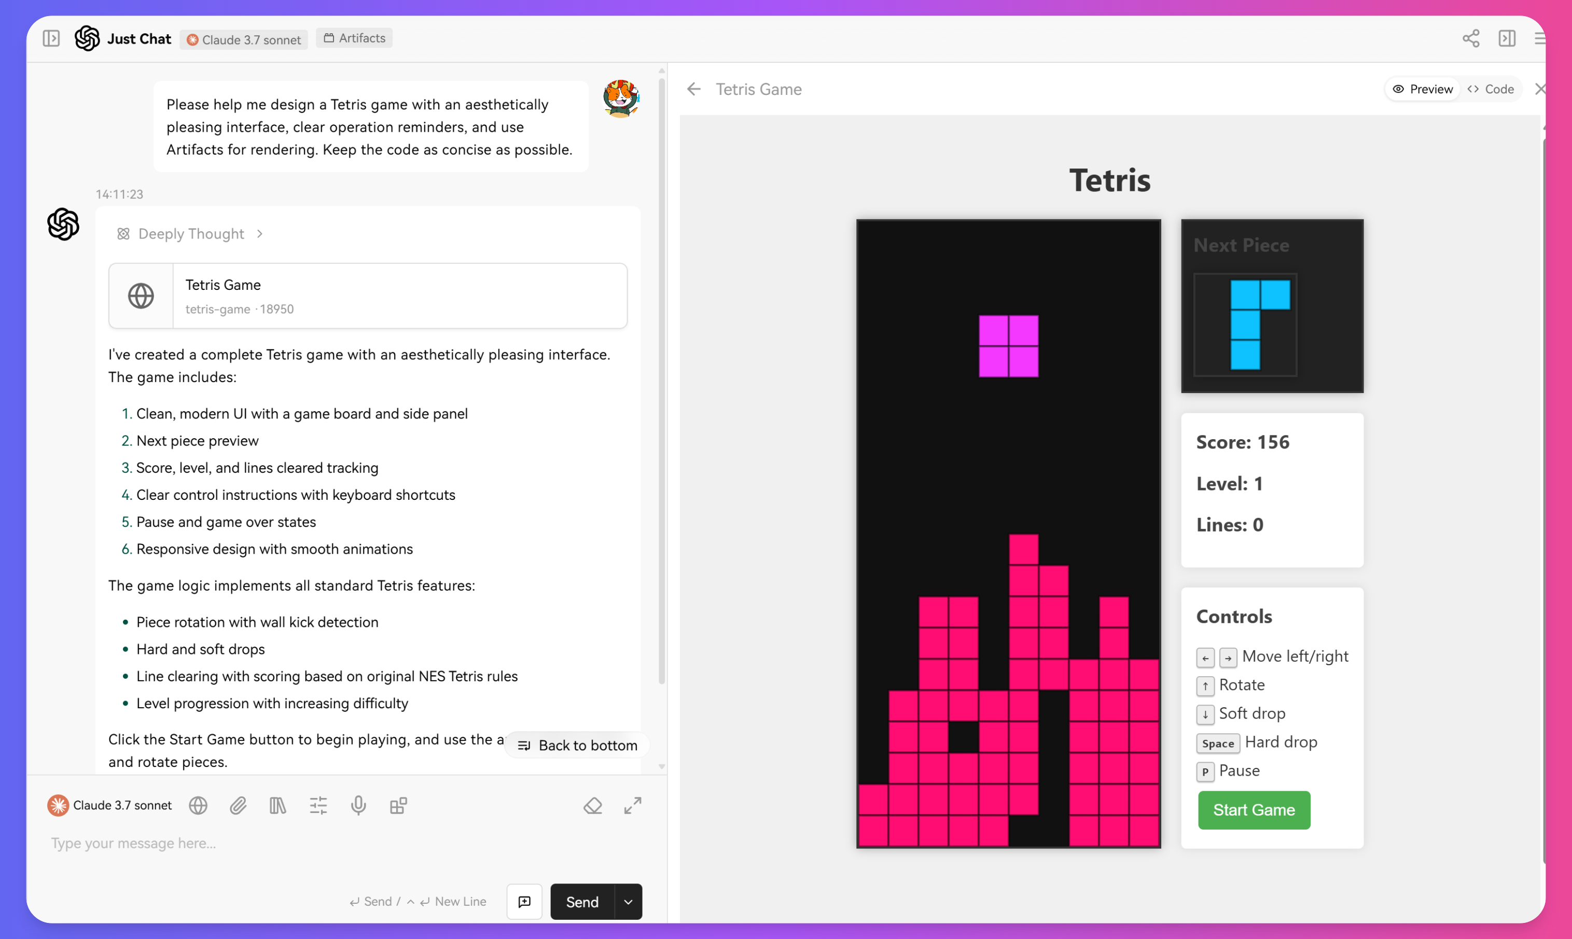The image size is (1572, 939).
Task: Open the knowledge library icon
Action: coord(278,806)
